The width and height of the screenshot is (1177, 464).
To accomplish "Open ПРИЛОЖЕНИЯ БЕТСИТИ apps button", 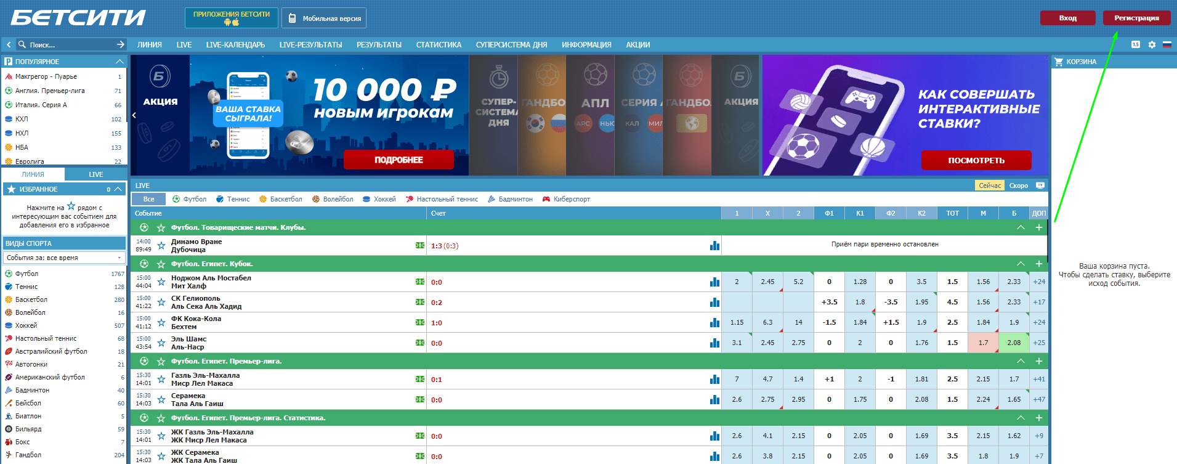I will [232, 18].
